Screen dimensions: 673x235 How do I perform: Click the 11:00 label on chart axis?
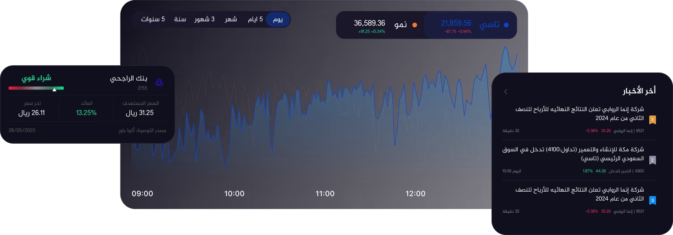(325, 194)
